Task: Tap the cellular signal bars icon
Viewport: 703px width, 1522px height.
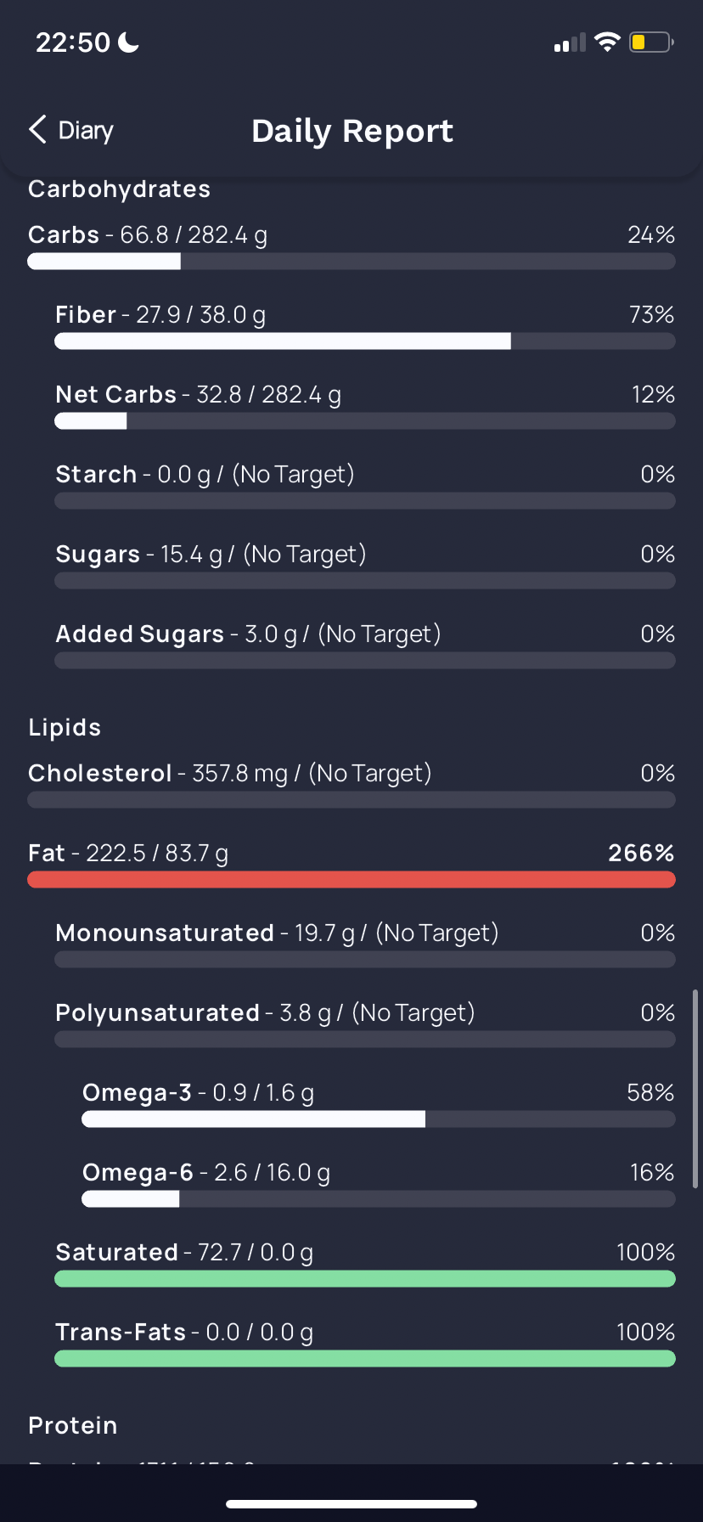Action: pos(570,42)
